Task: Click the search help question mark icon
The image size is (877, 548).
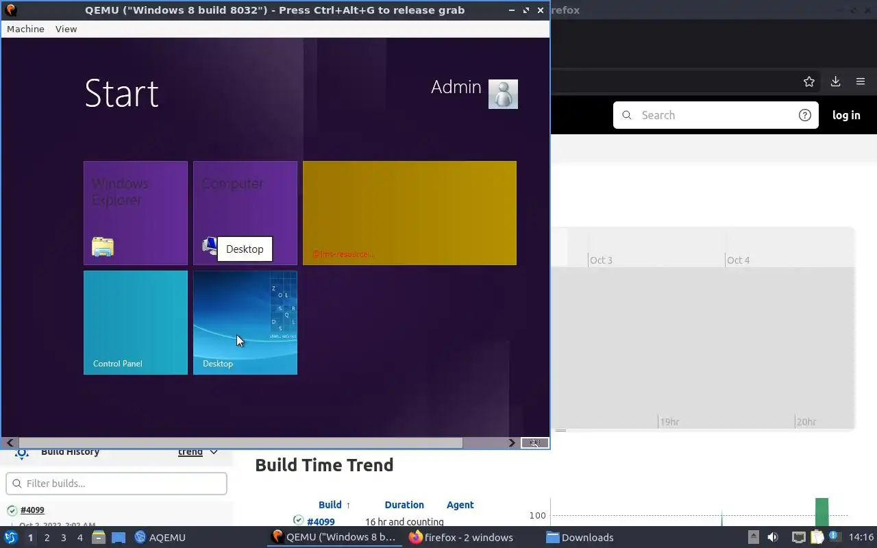Action: coord(805,115)
